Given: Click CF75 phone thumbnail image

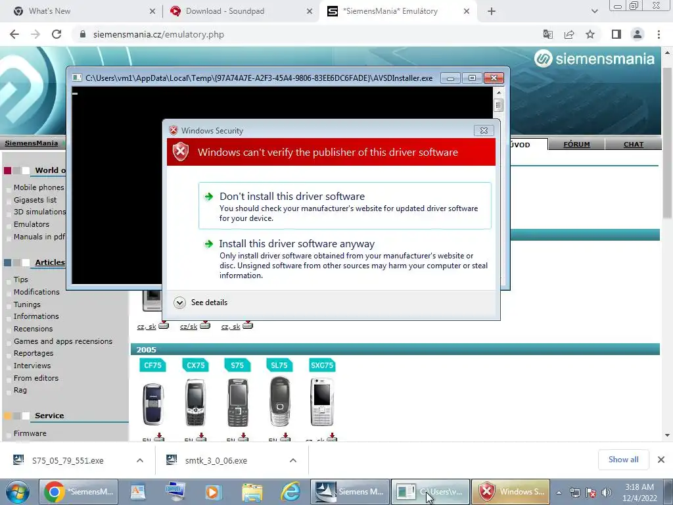Looking at the screenshot, I should (x=152, y=403).
